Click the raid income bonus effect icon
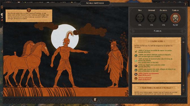 click(136, 70)
